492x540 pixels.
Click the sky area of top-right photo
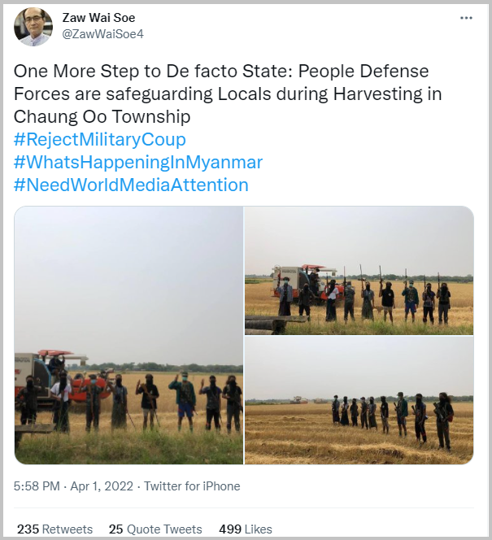coord(359,236)
